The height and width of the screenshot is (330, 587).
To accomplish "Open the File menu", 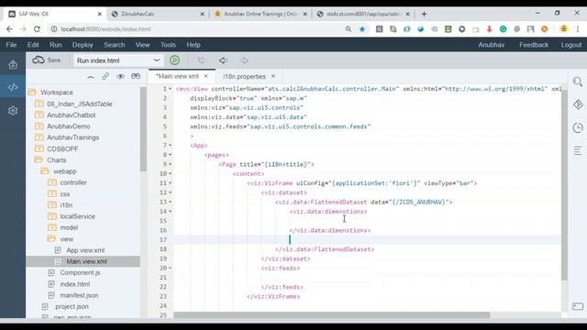I will point(11,45).
